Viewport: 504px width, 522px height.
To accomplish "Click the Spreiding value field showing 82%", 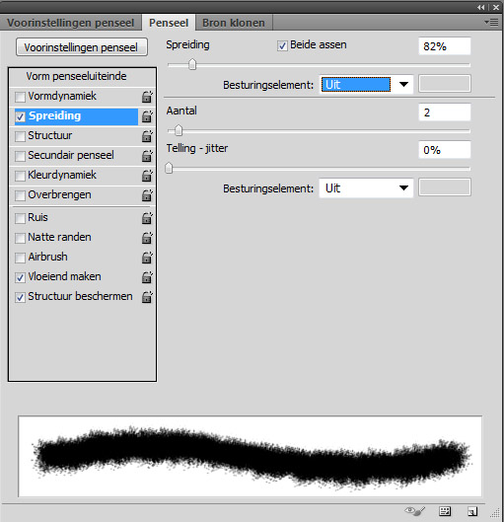I will tap(445, 46).
